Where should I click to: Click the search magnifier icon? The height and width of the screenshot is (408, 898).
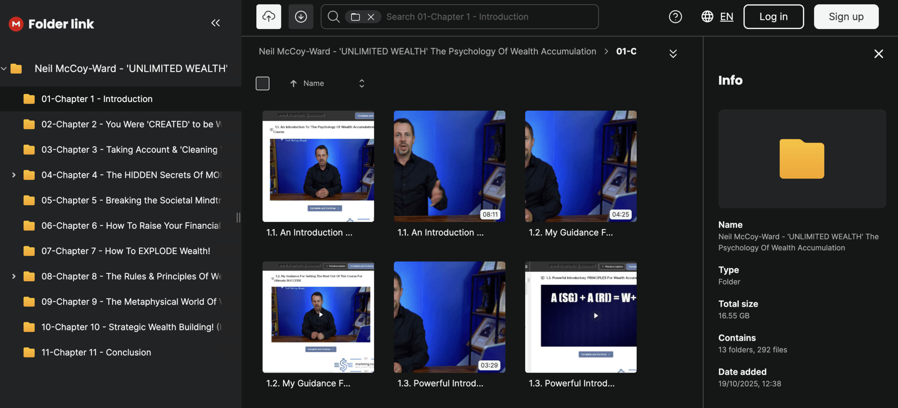[x=333, y=16]
